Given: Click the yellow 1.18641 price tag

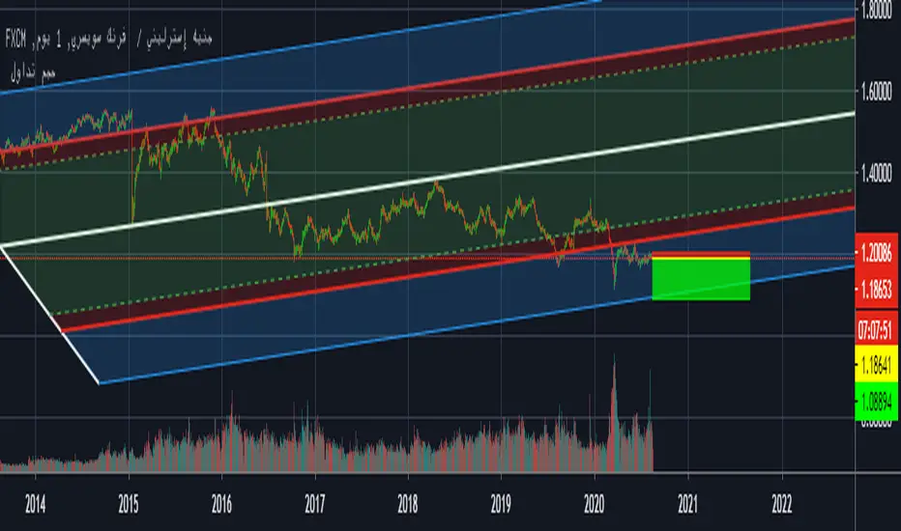Looking at the screenshot, I should (x=876, y=365).
